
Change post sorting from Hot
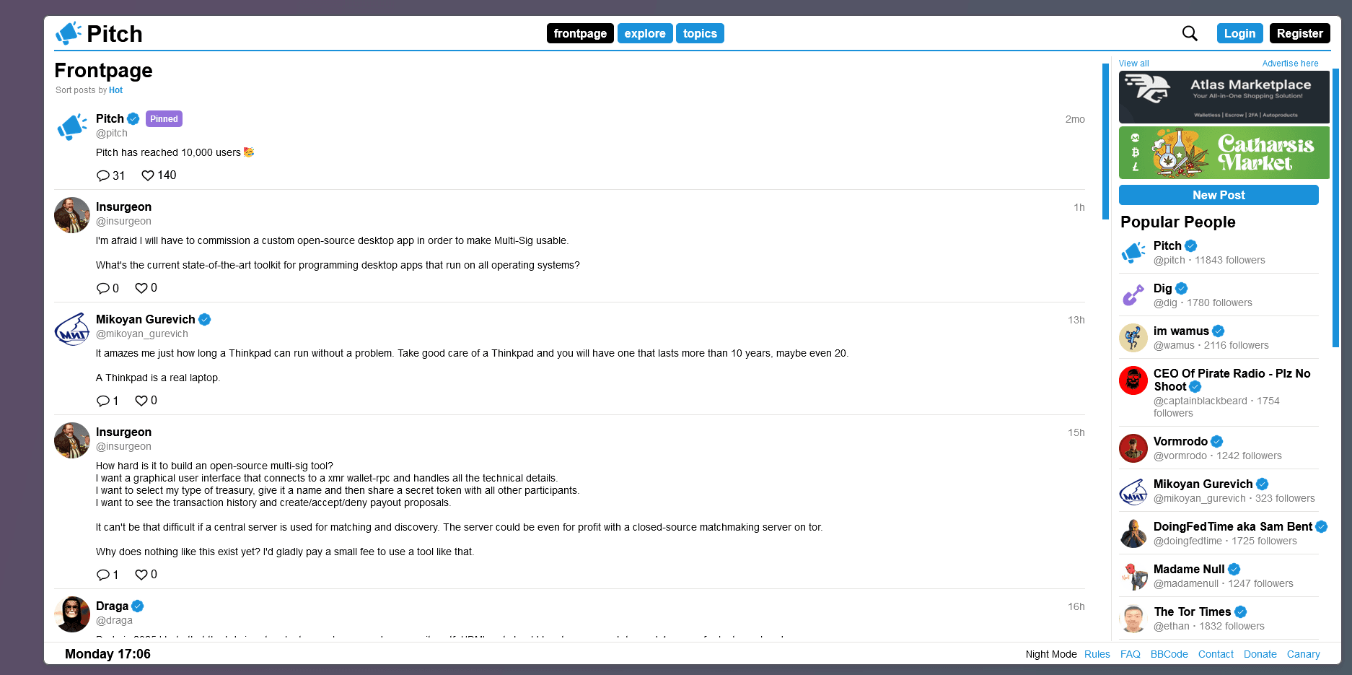pos(115,90)
